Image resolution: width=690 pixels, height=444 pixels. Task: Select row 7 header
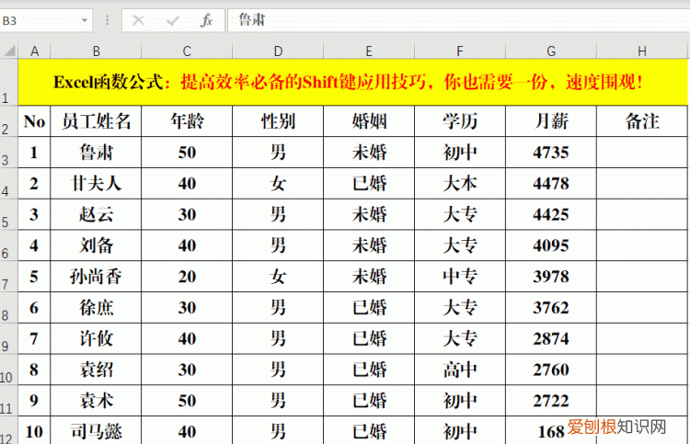coord(9,277)
